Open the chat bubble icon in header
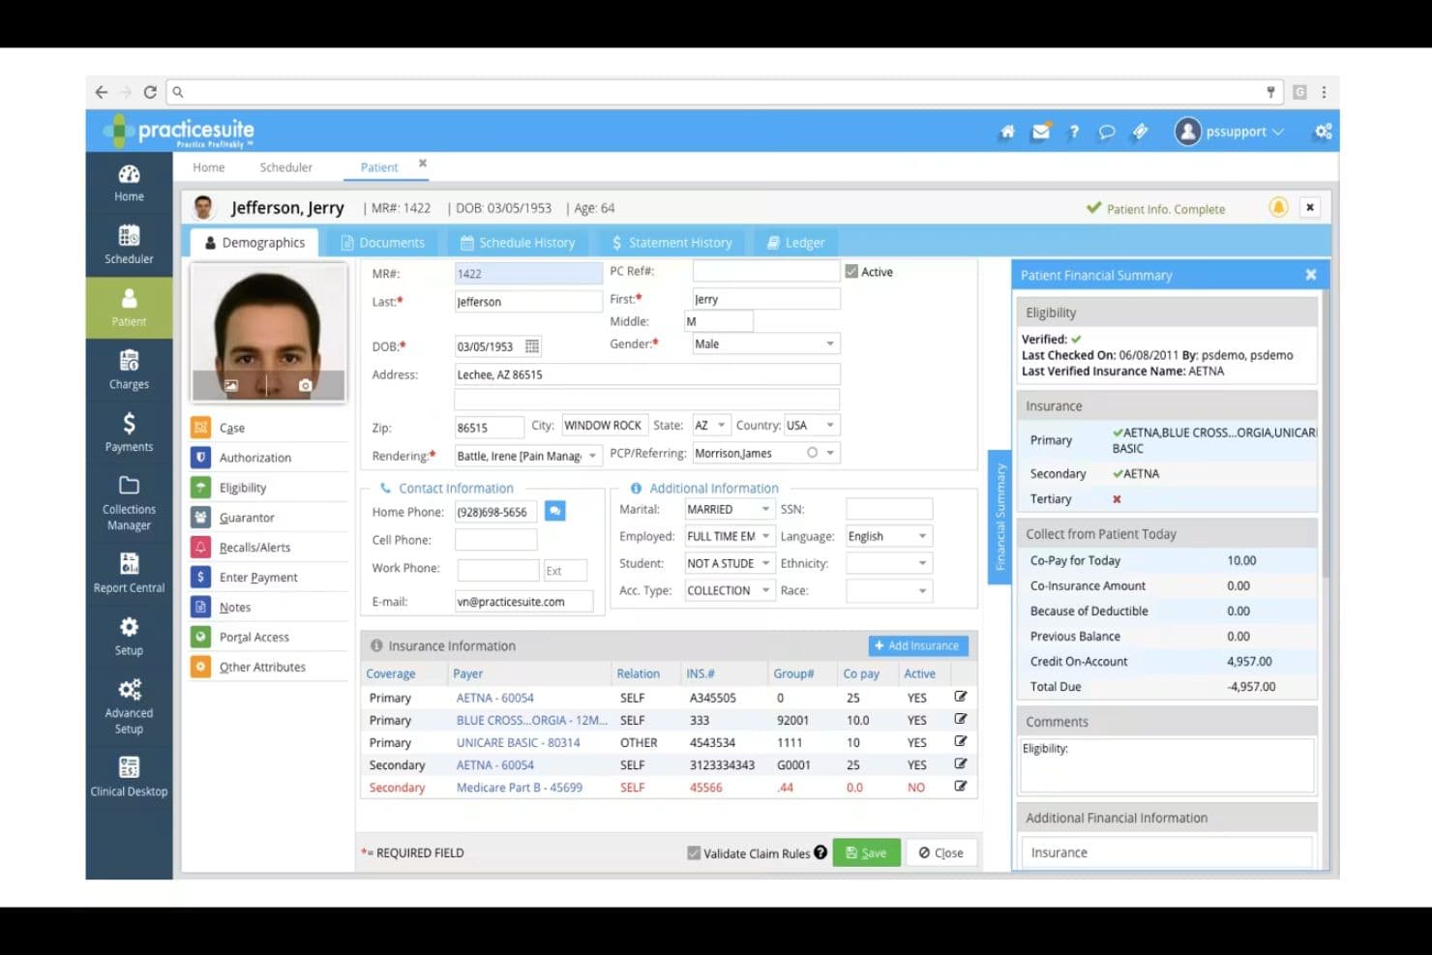 (1107, 132)
